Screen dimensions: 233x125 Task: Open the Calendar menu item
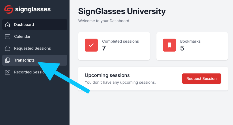[35, 36]
